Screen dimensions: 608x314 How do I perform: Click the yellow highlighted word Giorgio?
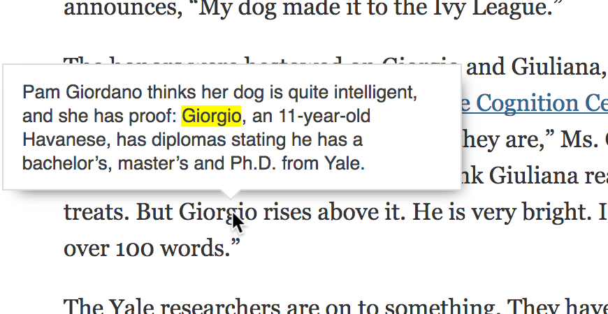pyautogui.click(x=211, y=115)
